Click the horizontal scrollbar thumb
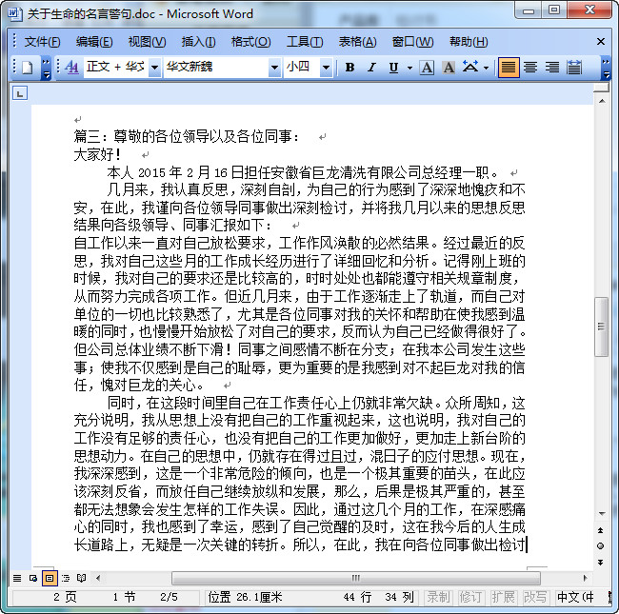This screenshot has width=619, height=614. coord(356,579)
